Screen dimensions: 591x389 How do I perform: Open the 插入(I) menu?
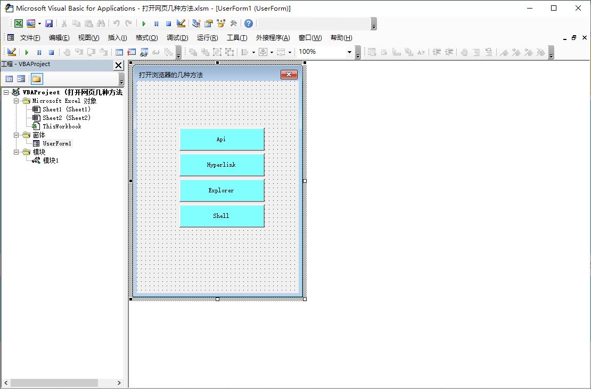117,38
